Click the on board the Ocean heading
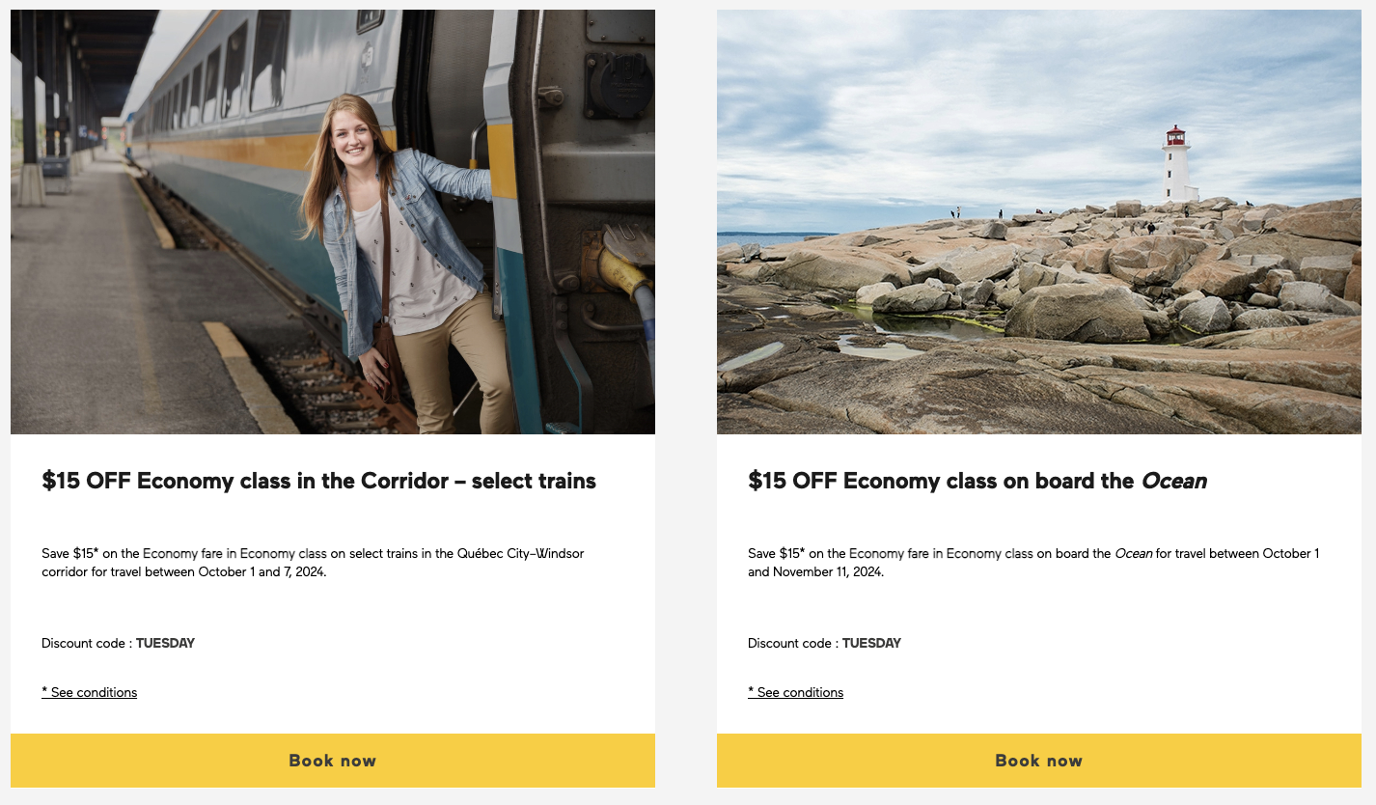The height and width of the screenshot is (805, 1376). point(977,481)
